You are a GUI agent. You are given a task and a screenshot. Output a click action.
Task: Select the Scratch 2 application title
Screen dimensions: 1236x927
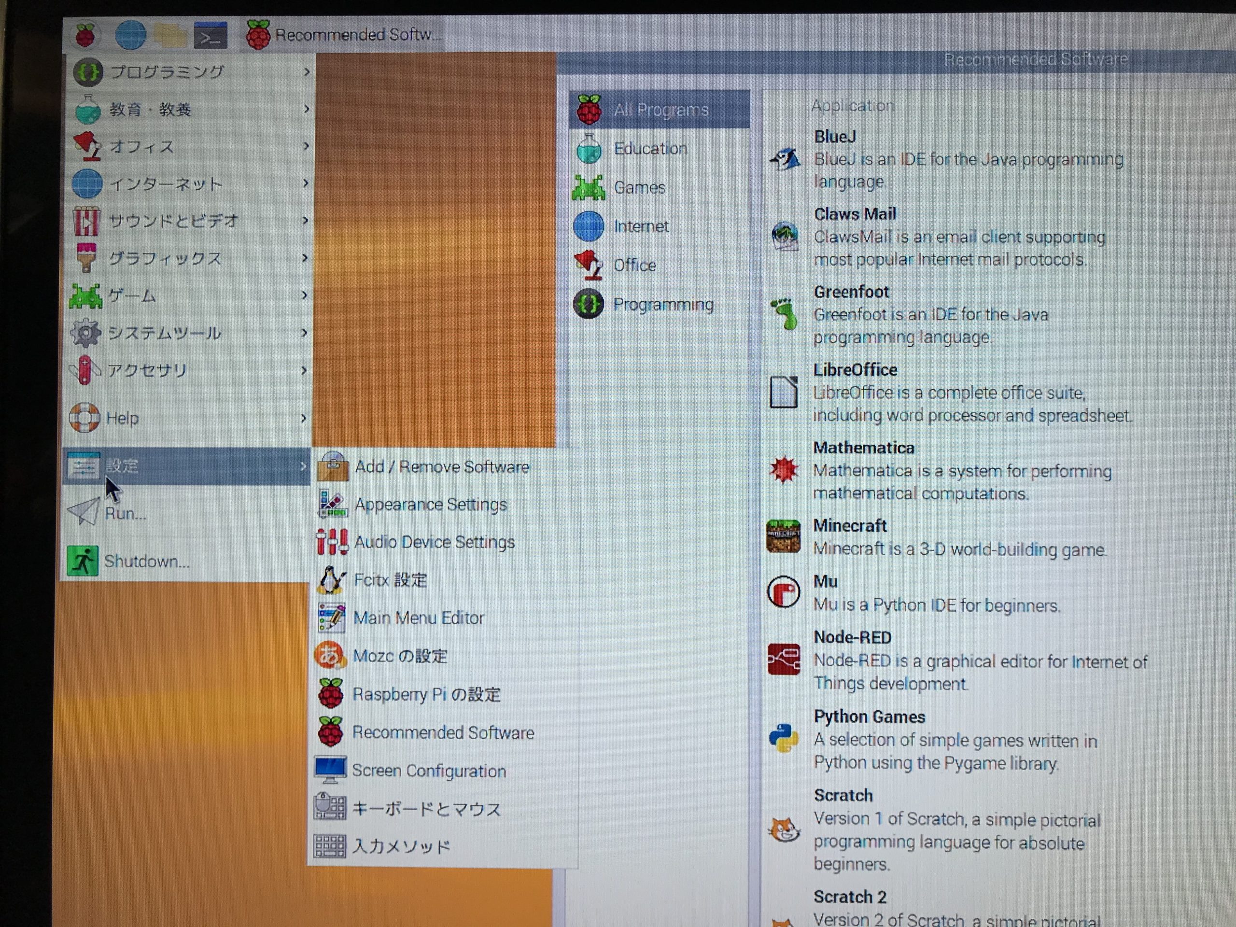(x=850, y=897)
